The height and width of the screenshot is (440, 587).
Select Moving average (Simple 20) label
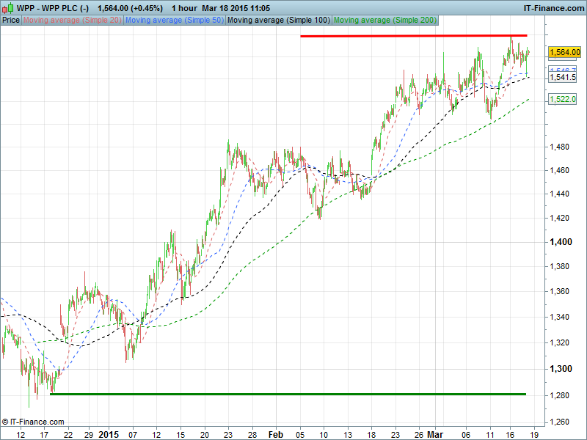click(x=73, y=20)
